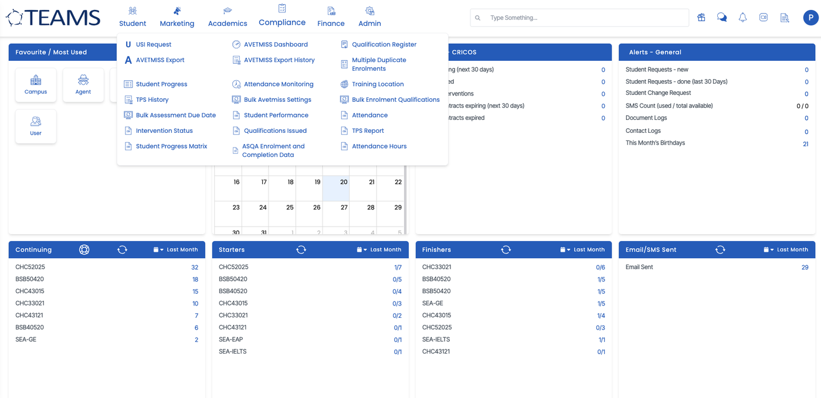
Task: Select day 20 in the calendar
Action: [336, 188]
